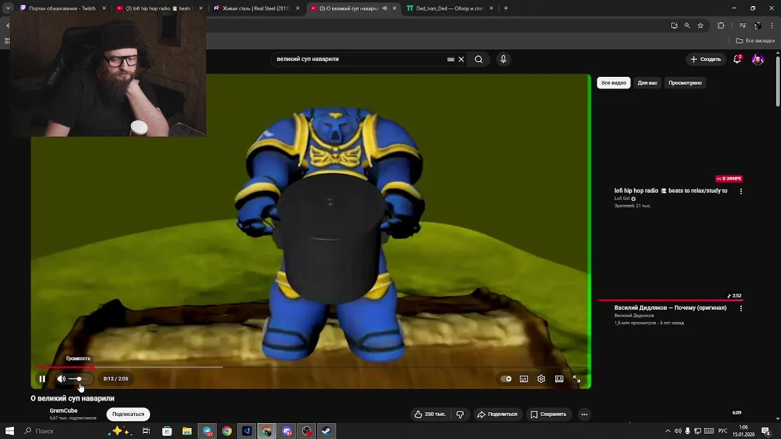The width and height of the screenshot is (781, 439).
Task: Open the YouTube account avatar menu
Action: point(758,59)
